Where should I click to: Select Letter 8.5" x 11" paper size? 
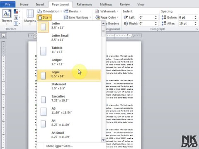coord(69,27)
